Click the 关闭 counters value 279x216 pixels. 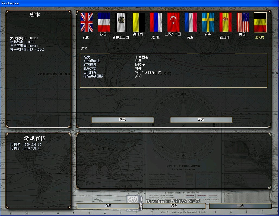pos(138,76)
